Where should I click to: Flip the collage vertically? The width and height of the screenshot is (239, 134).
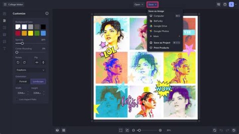(x=43, y=62)
